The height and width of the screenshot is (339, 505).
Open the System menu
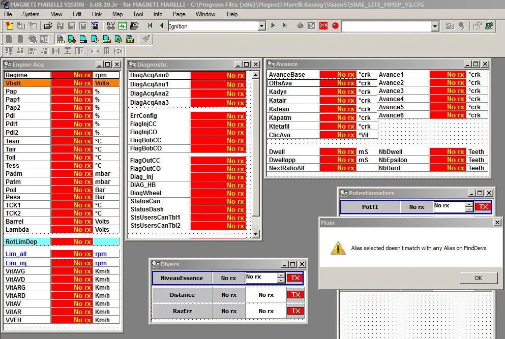pyautogui.click(x=31, y=14)
